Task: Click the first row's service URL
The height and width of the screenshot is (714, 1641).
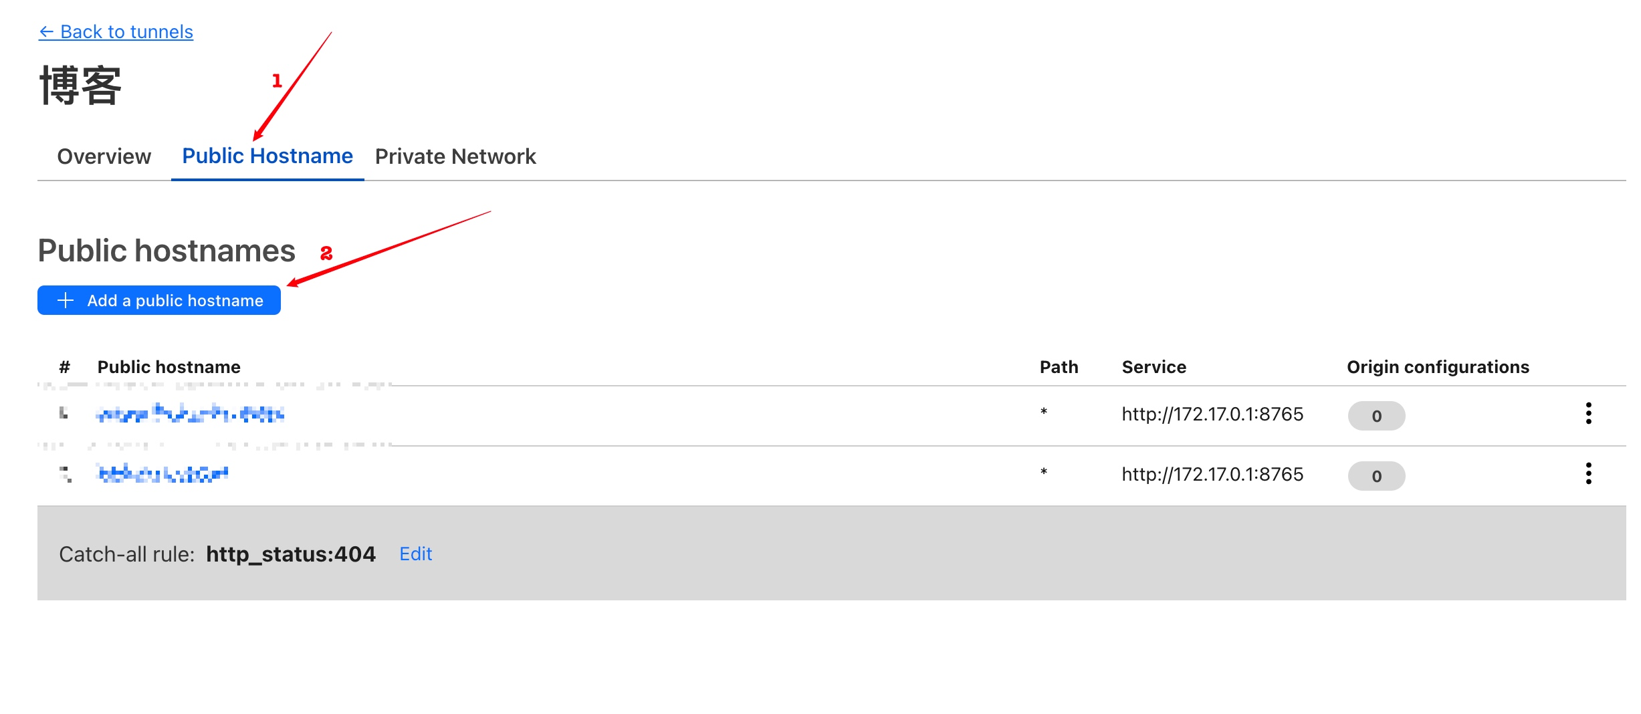Action: [1212, 414]
